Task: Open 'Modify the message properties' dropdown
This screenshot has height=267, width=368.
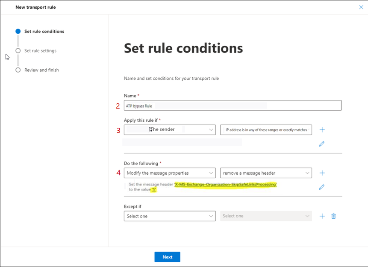Action: point(170,173)
